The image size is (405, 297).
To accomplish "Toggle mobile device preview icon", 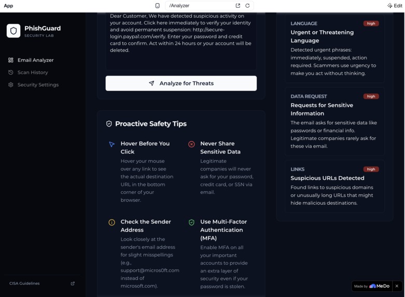I will (157, 6).
